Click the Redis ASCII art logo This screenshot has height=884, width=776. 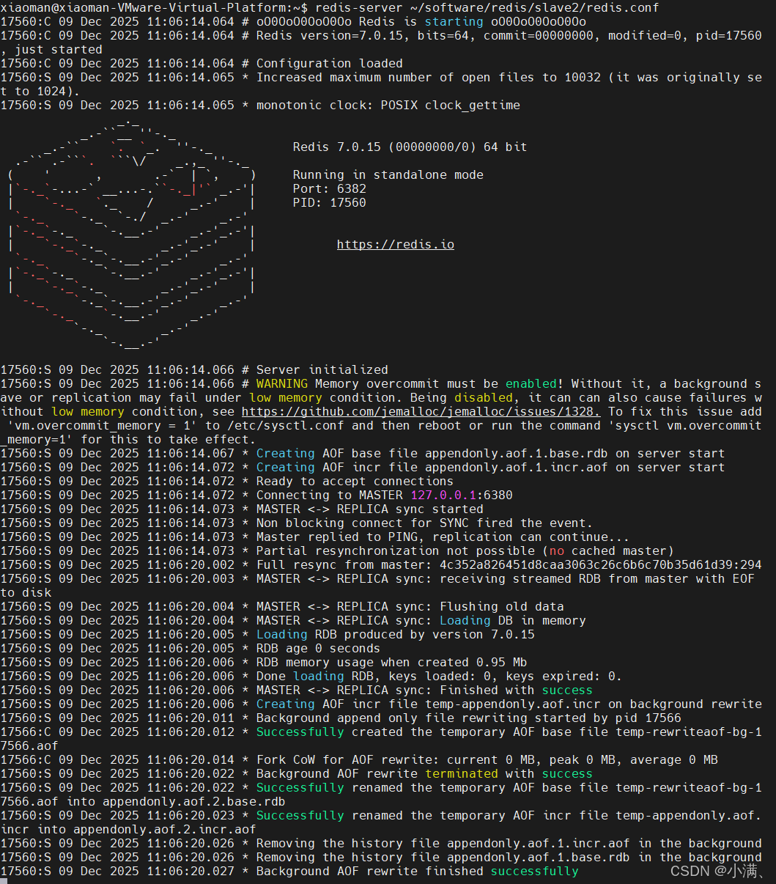coord(132,235)
